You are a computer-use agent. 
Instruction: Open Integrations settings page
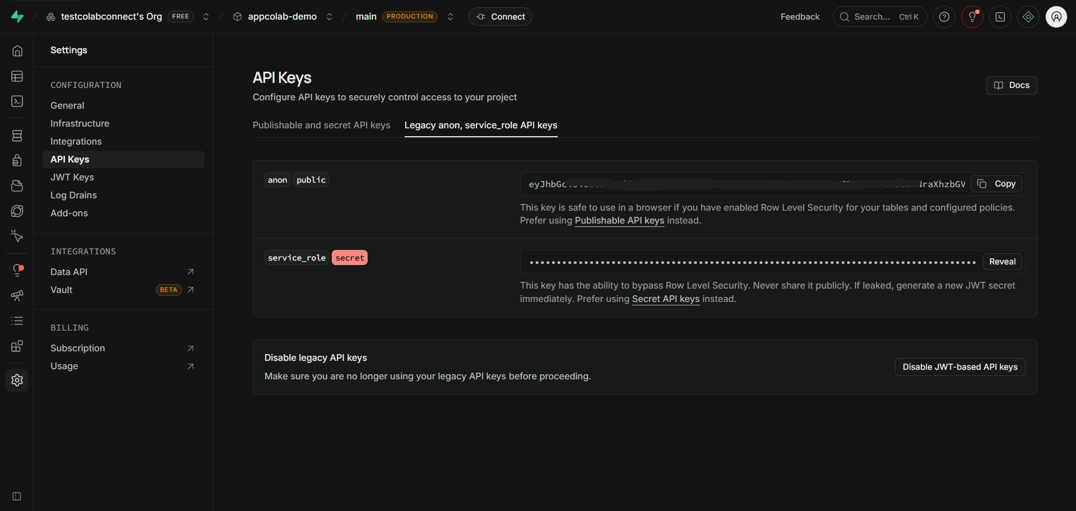point(76,141)
